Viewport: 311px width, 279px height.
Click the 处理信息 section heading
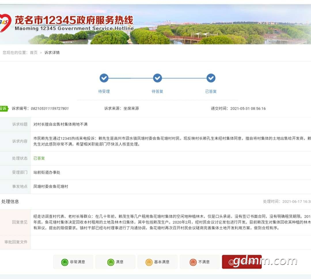(x=10, y=202)
